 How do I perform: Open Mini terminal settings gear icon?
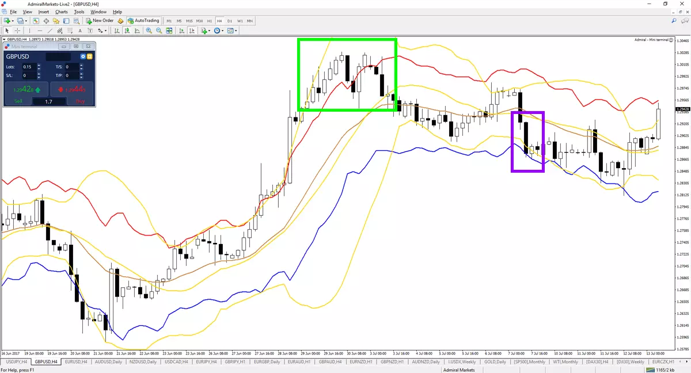tap(83, 56)
